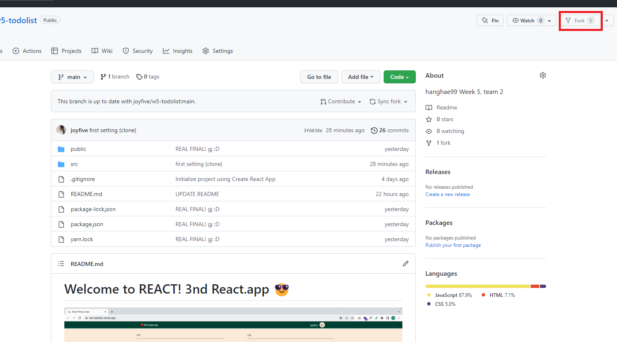Click Create a new release link
Image resolution: width=617 pixels, height=342 pixels.
pyautogui.click(x=448, y=194)
